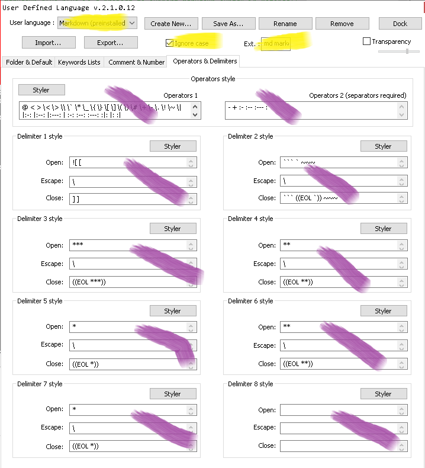The width and height of the screenshot is (425, 468).
Task: Click the Save As... button
Action: pos(228,24)
